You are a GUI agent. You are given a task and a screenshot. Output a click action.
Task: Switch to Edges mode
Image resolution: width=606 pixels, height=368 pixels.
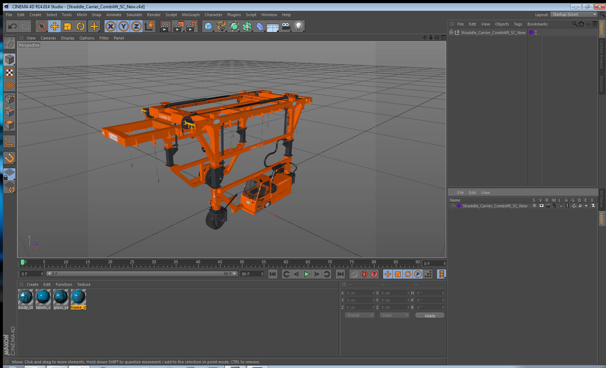[x=9, y=112]
